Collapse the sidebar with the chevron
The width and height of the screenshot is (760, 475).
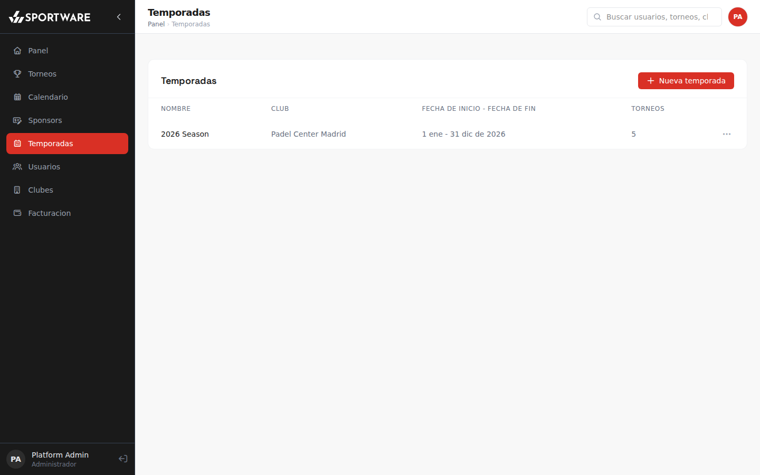[119, 17]
